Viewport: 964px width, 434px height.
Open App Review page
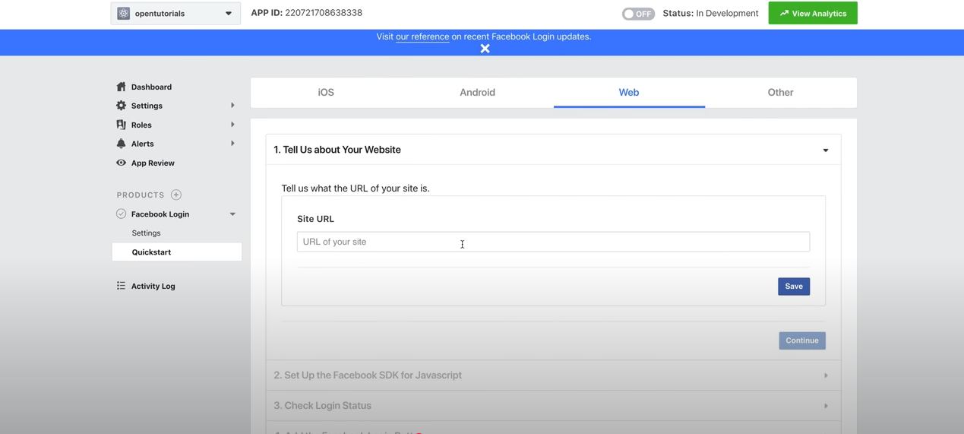tap(153, 163)
